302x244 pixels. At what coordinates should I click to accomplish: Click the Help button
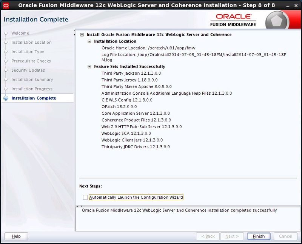(x=16, y=236)
